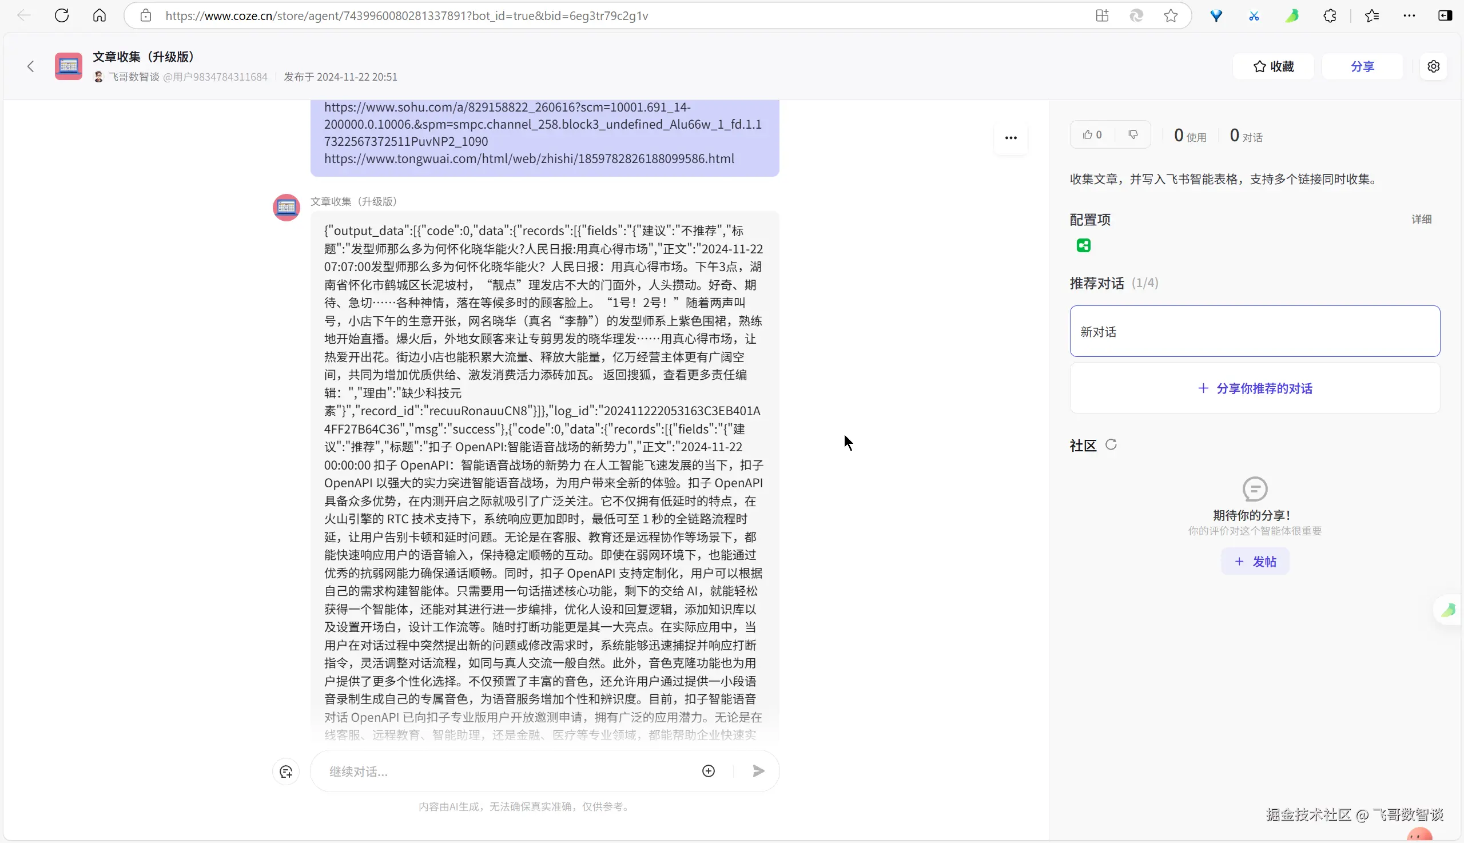This screenshot has height=843, width=1464.
Task: Click the thumbs-down dislike icon
Action: tap(1133, 135)
